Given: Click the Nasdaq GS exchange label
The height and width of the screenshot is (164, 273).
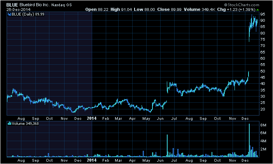Looking at the screenshot, I should 61,5.
